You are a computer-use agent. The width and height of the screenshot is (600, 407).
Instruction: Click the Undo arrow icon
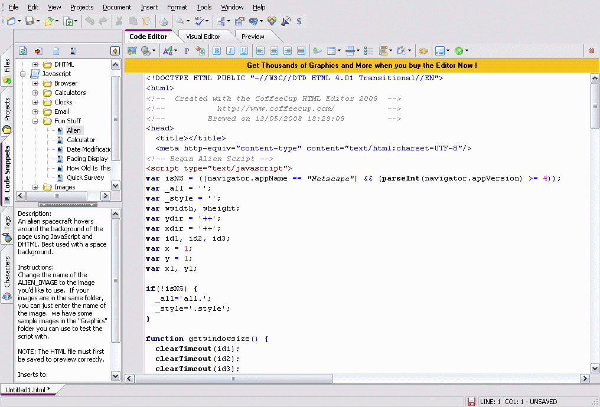pos(90,21)
